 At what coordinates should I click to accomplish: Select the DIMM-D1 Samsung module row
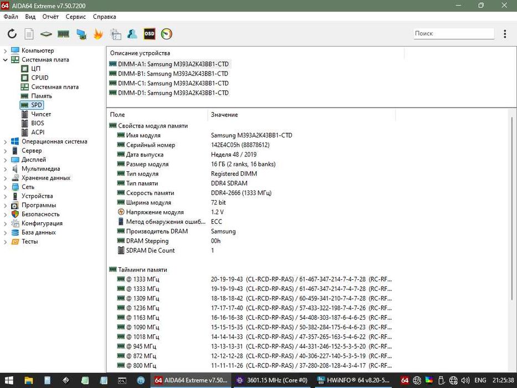(x=169, y=93)
